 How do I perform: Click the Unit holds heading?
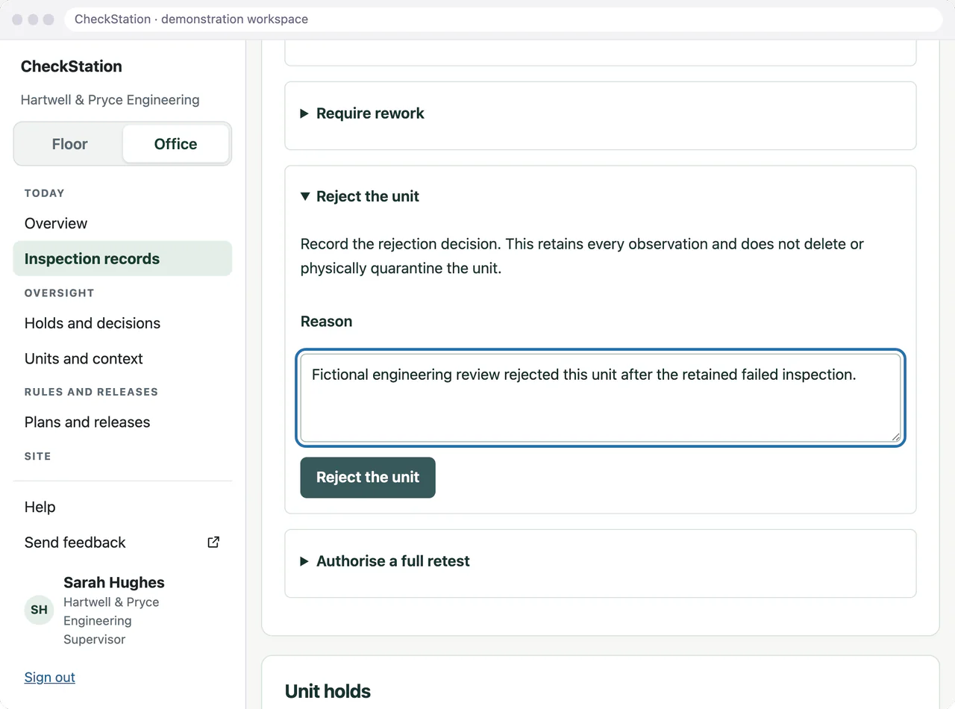click(x=328, y=691)
